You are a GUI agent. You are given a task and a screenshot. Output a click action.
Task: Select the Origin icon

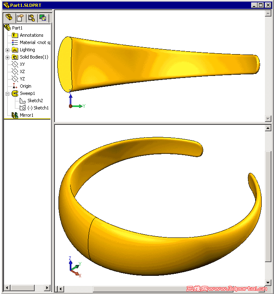(15, 86)
